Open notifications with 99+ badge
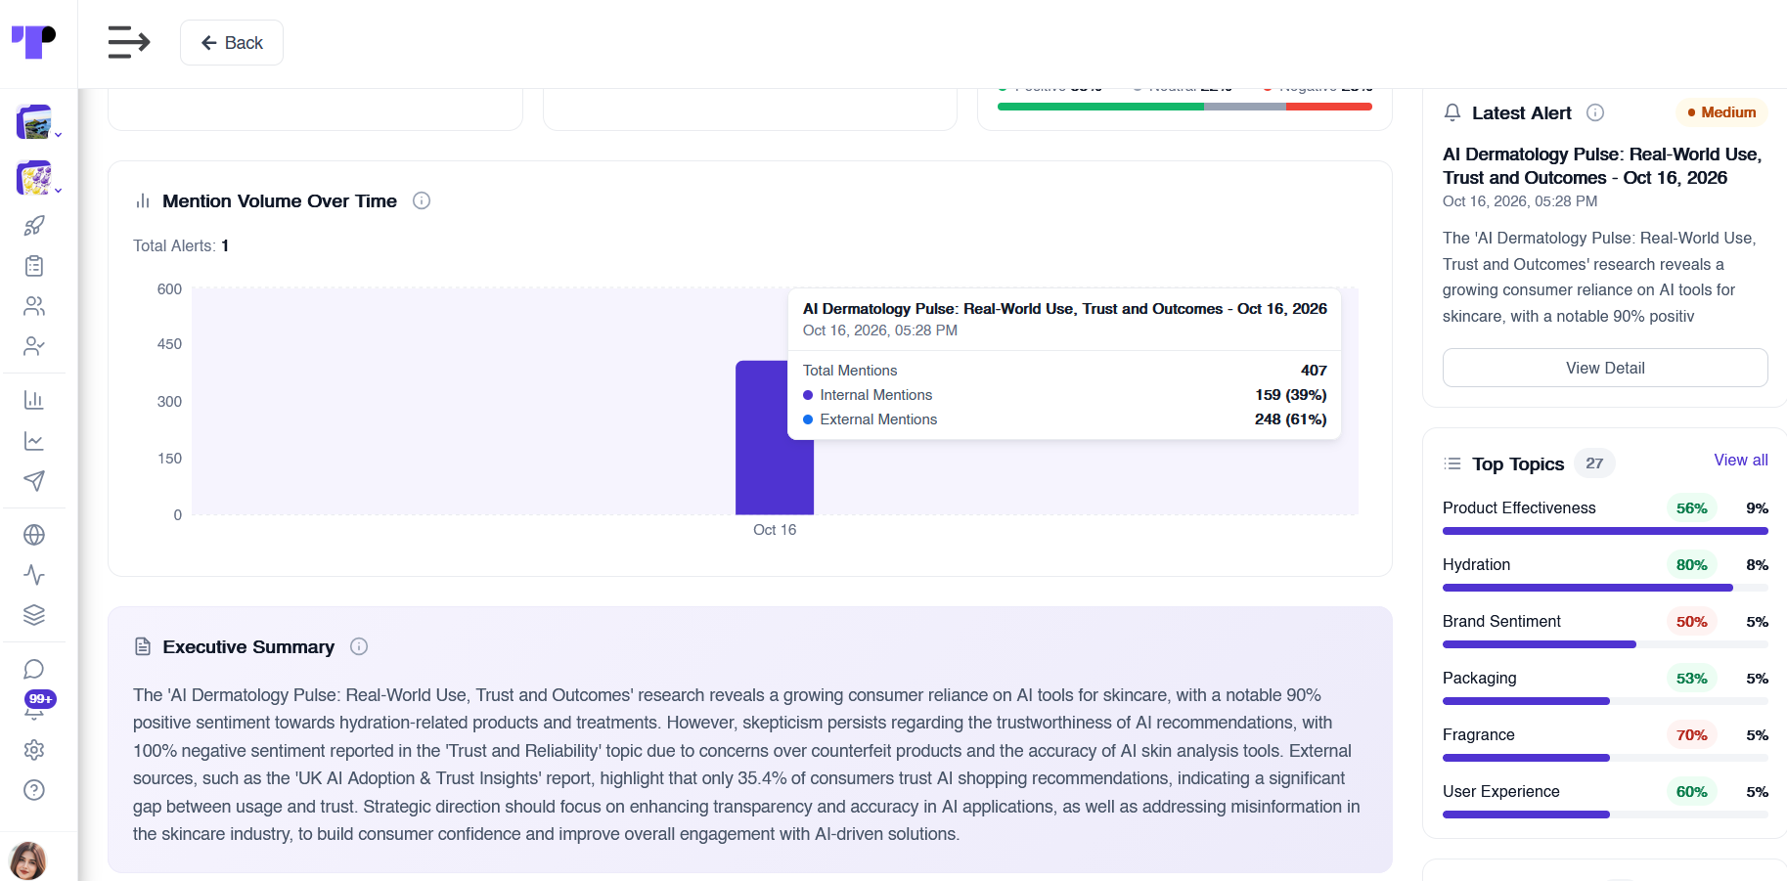The height and width of the screenshot is (881, 1787). coord(37,705)
